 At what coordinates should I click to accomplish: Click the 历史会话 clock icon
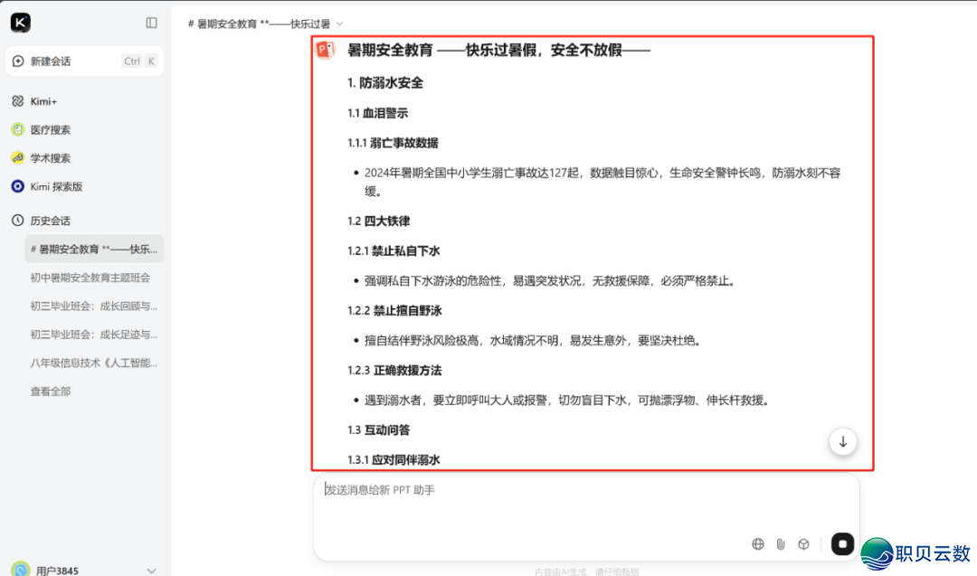[x=17, y=221]
